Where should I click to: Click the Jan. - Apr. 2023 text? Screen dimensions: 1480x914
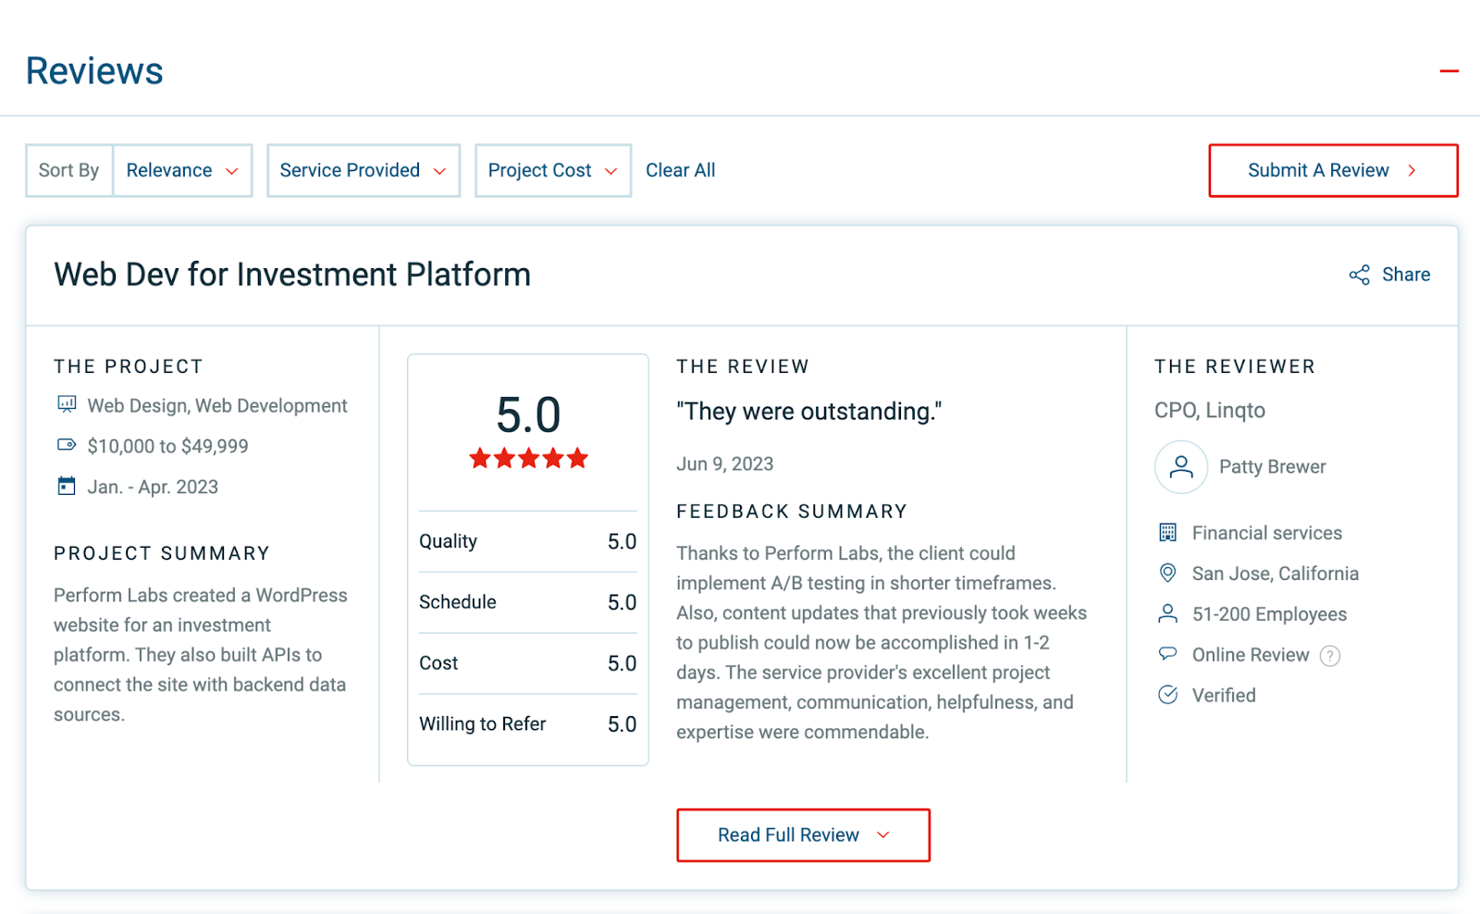(x=153, y=487)
